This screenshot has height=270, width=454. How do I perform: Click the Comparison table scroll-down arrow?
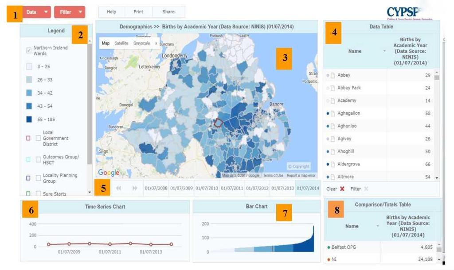(439, 259)
